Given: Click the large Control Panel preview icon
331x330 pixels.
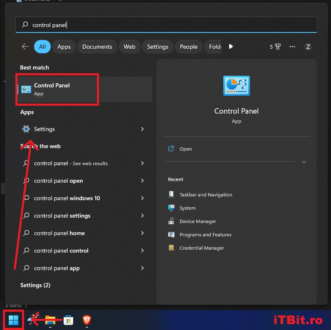Looking at the screenshot, I should [x=236, y=86].
